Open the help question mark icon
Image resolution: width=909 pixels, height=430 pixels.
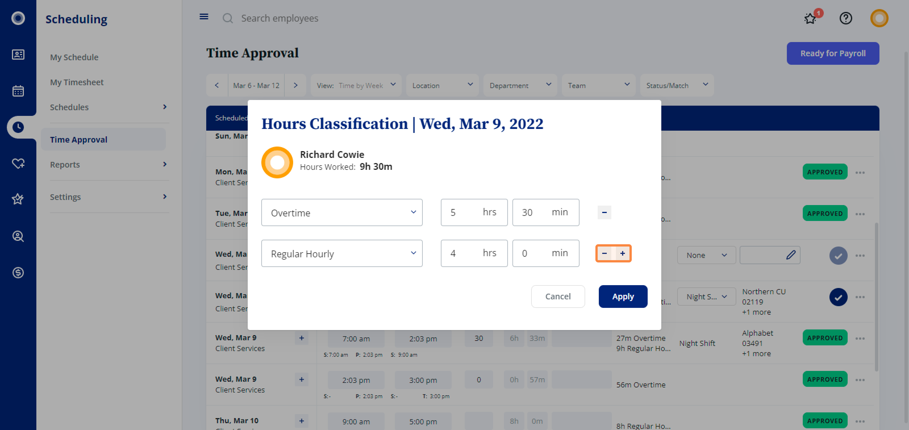[x=845, y=18]
